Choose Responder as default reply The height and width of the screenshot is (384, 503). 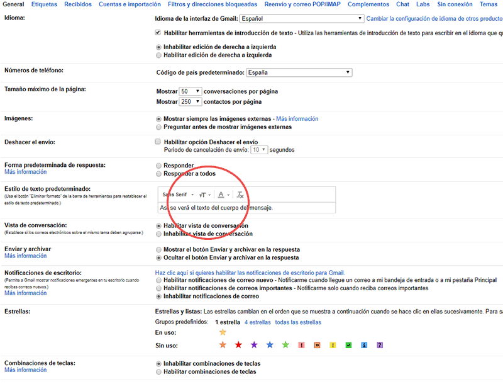click(158, 166)
